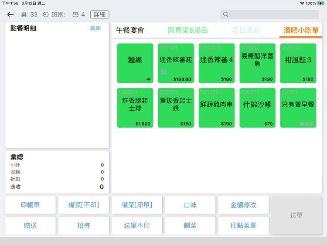
Task: Add 什錦沙嗲 $70 item
Action: (257, 108)
